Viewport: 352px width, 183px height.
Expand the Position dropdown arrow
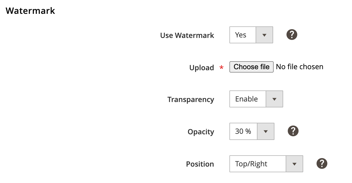[294, 164]
